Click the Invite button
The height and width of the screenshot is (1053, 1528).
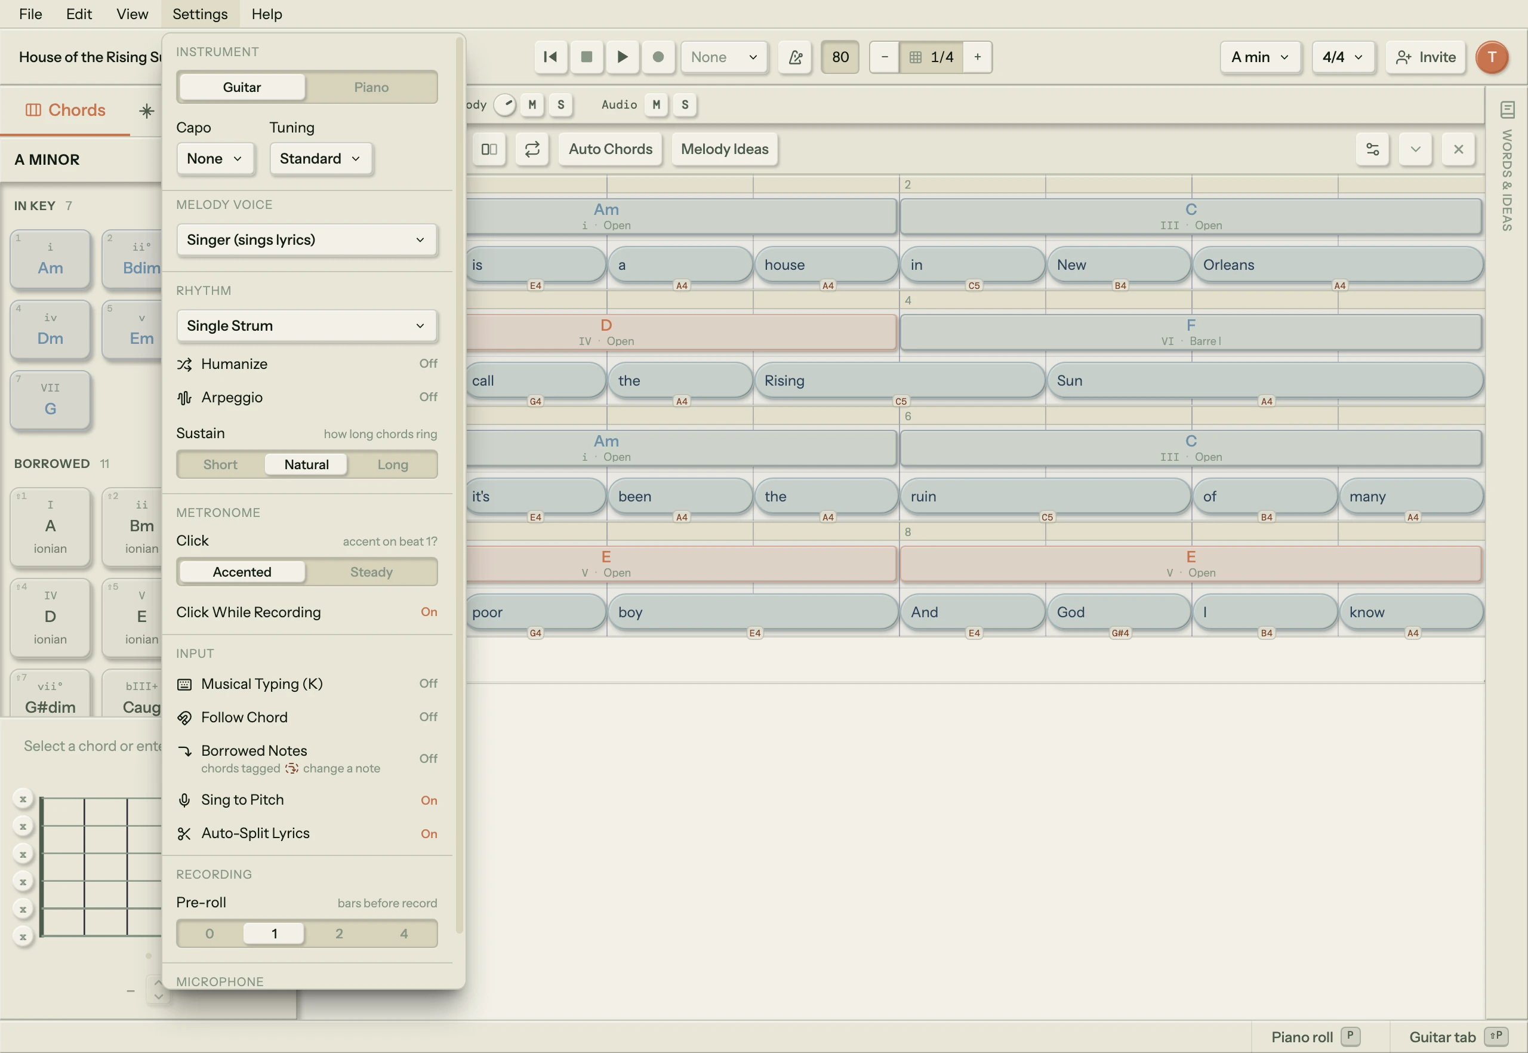pyautogui.click(x=1425, y=57)
